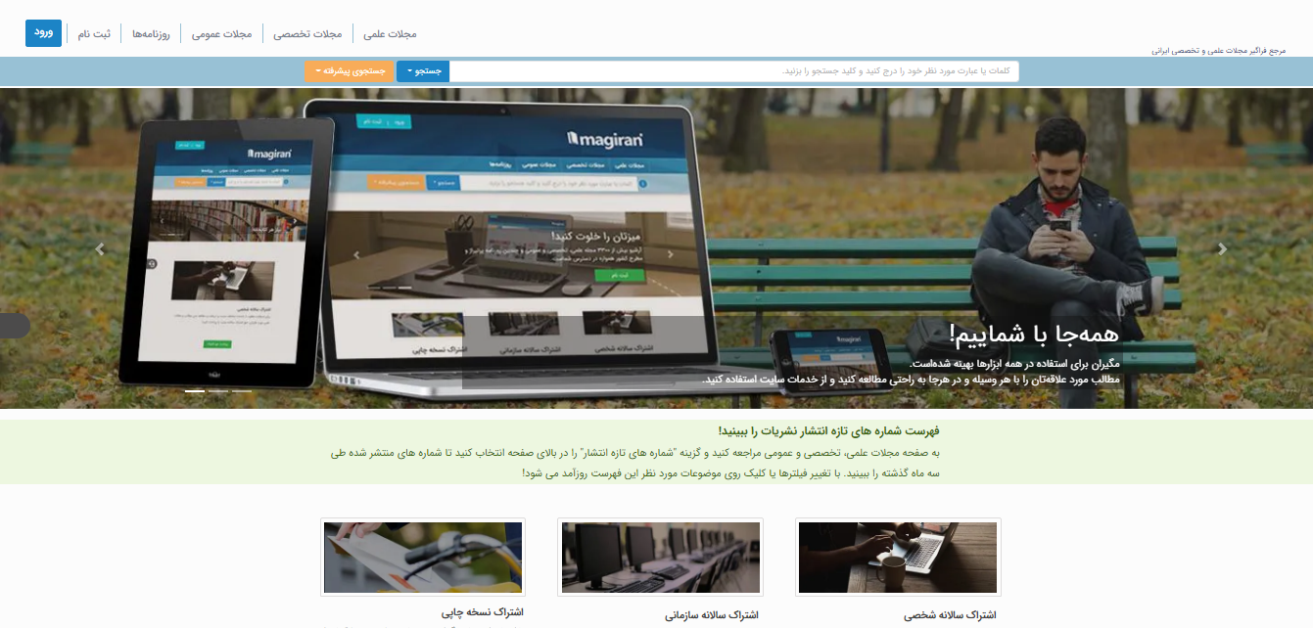Click the main banner's previous slide arrow
Viewport: 1313px width, 628px height.
[x=99, y=249]
